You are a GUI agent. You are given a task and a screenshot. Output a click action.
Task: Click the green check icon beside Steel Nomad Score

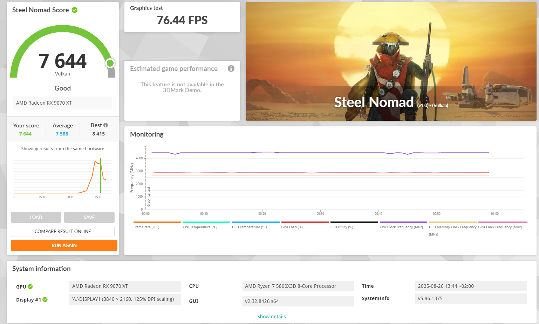[75, 10]
